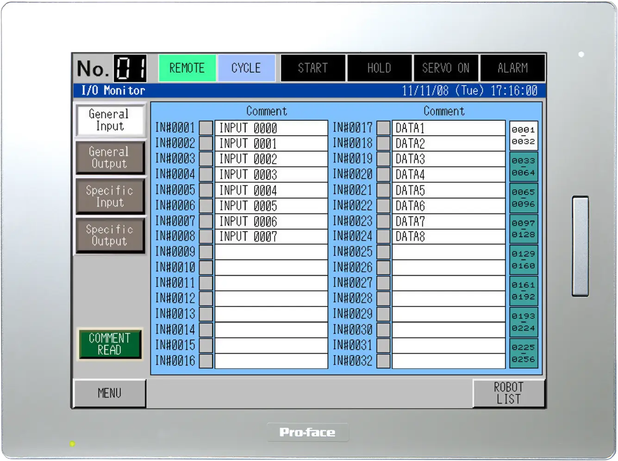Image resolution: width=618 pixels, height=461 pixels.
Task: Switch to the General Output tab
Action: point(110,158)
